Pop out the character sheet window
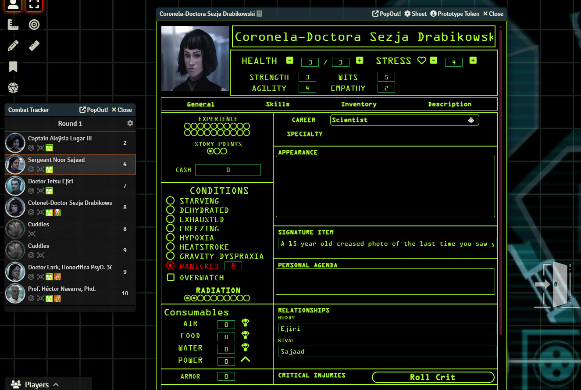This screenshot has height=390, width=581. tap(386, 14)
